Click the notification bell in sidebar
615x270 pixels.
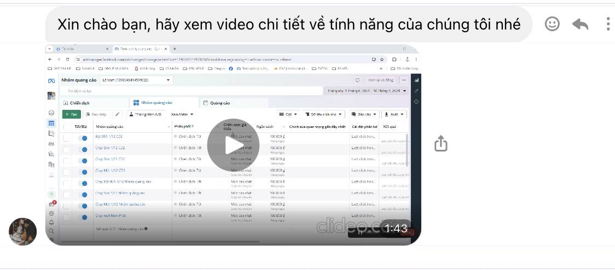point(51,222)
